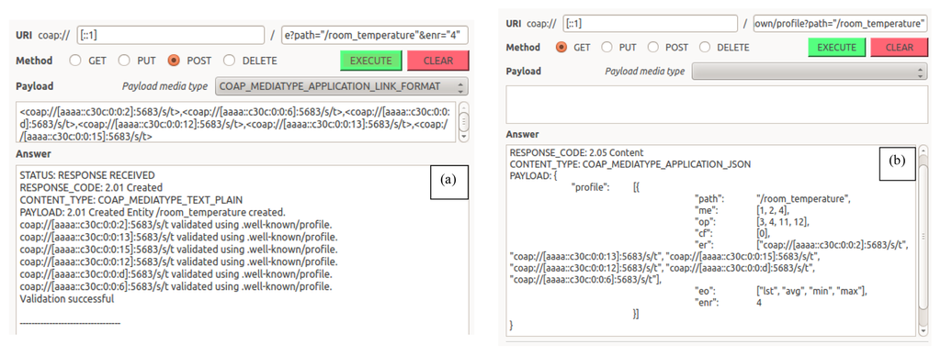This screenshot has width=941, height=356.
Task: Click the line for c30c:0:0:13 validated
Action: coord(178,238)
